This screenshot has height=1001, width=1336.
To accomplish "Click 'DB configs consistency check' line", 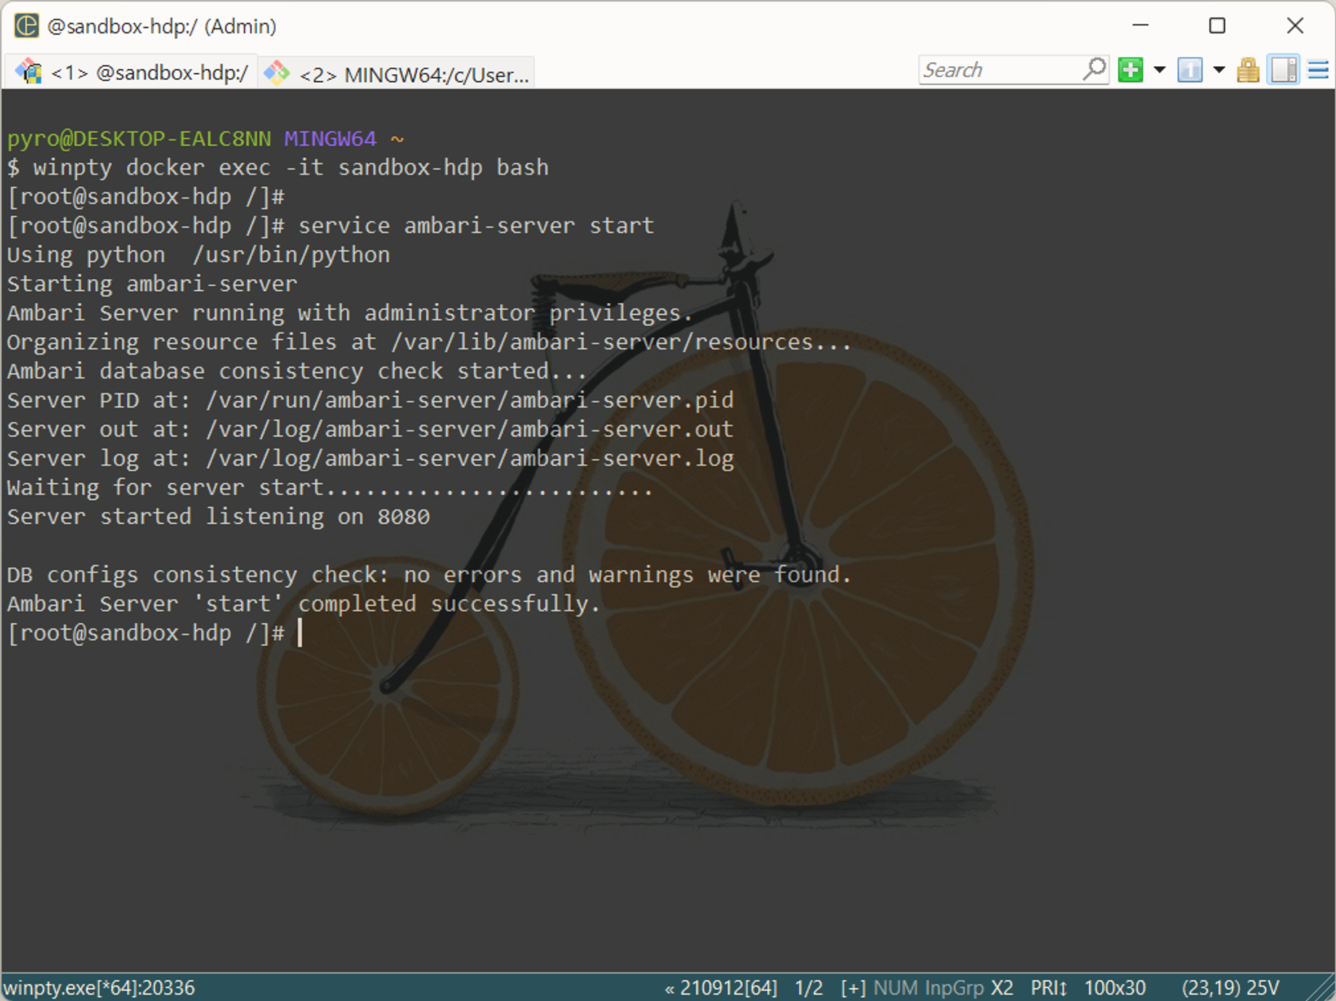I will pos(429,575).
